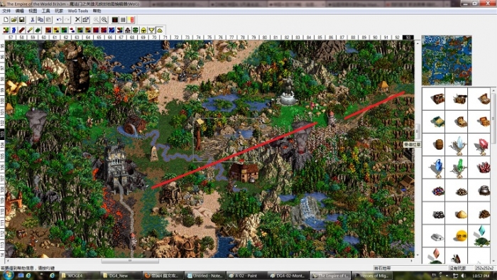Open the first menu bar item
Image resolution: width=497 pixels, height=280 pixels.
click(x=6, y=11)
